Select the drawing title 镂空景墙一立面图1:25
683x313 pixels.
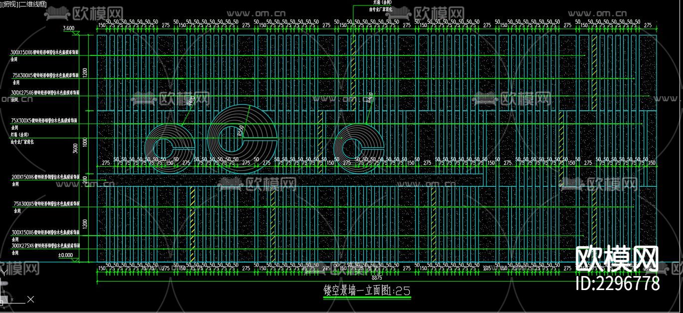[367, 290]
